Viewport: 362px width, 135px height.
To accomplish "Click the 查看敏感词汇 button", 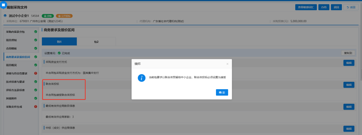I will [306, 7].
